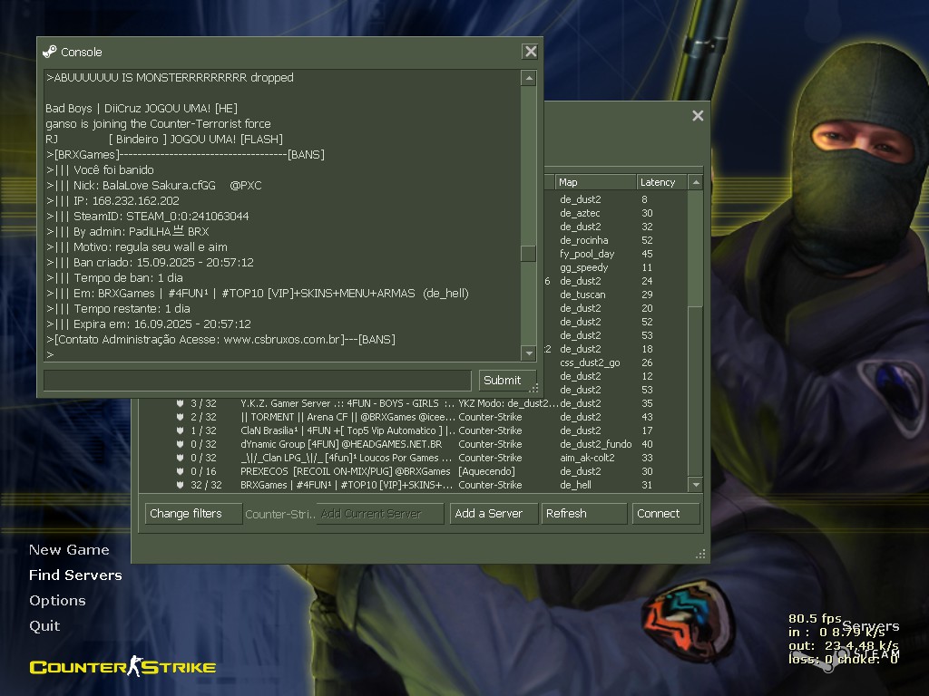Click server list scroll up arrow

(696, 182)
